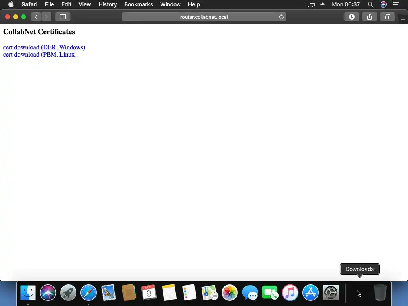This screenshot has height=306, width=408.
Task: Reload the router.collabnet.local page
Action: 281,17
